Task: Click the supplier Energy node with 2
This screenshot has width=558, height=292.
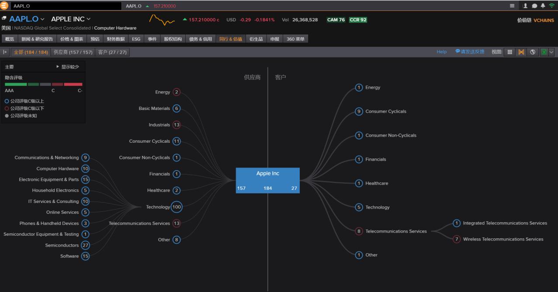Action: 177,92
